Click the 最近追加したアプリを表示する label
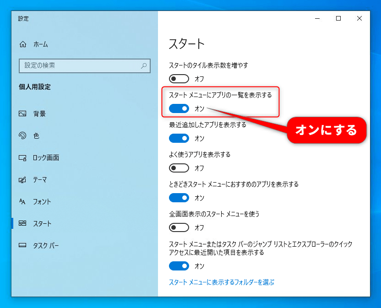The height and width of the screenshot is (308, 381). [207, 124]
